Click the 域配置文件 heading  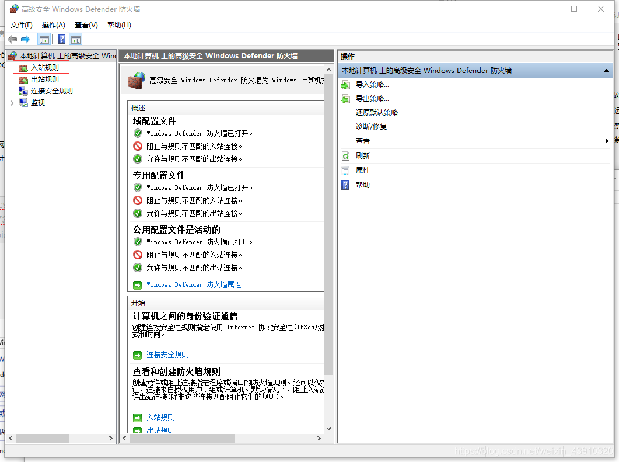click(155, 121)
